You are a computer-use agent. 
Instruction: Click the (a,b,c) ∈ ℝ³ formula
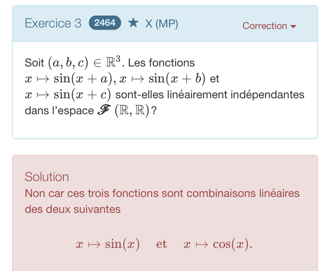pyautogui.click(x=84, y=63)
